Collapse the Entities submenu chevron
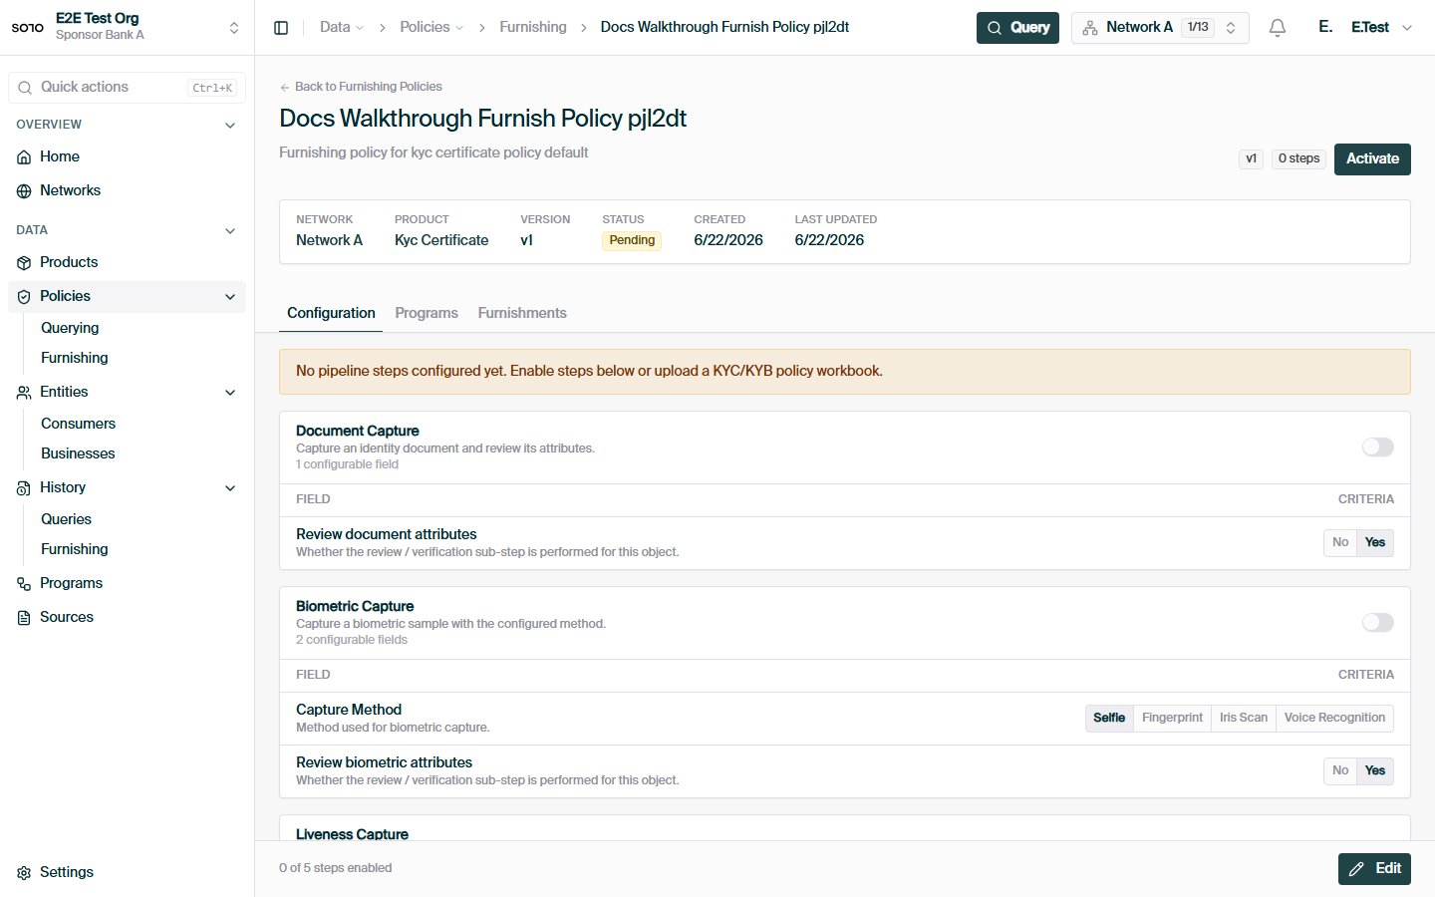The image size is (1435, 897). tap(230, 393)
